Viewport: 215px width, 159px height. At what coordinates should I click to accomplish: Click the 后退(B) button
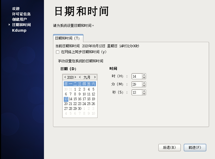169,148
